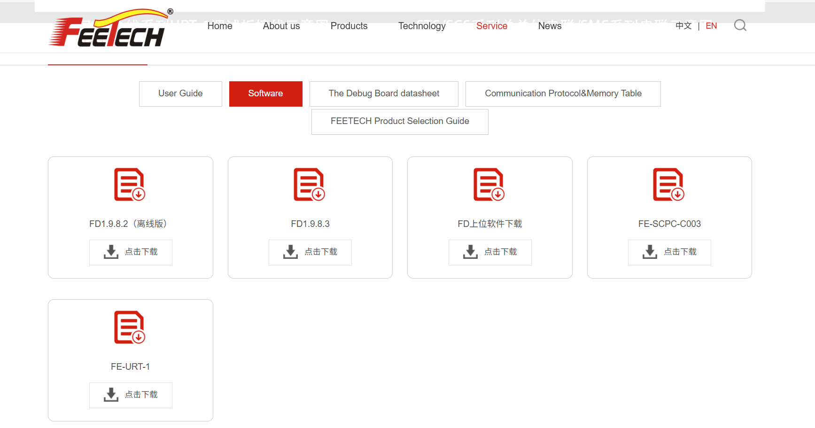Image resolution: width=815 pixels, height=428 pixels.
Task: Open the search magnifier icon
Action: click(740, 25)
